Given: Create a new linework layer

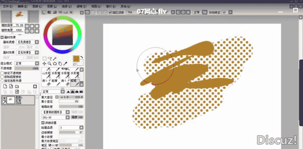Looking at the screenshot, I should (11, 86).
